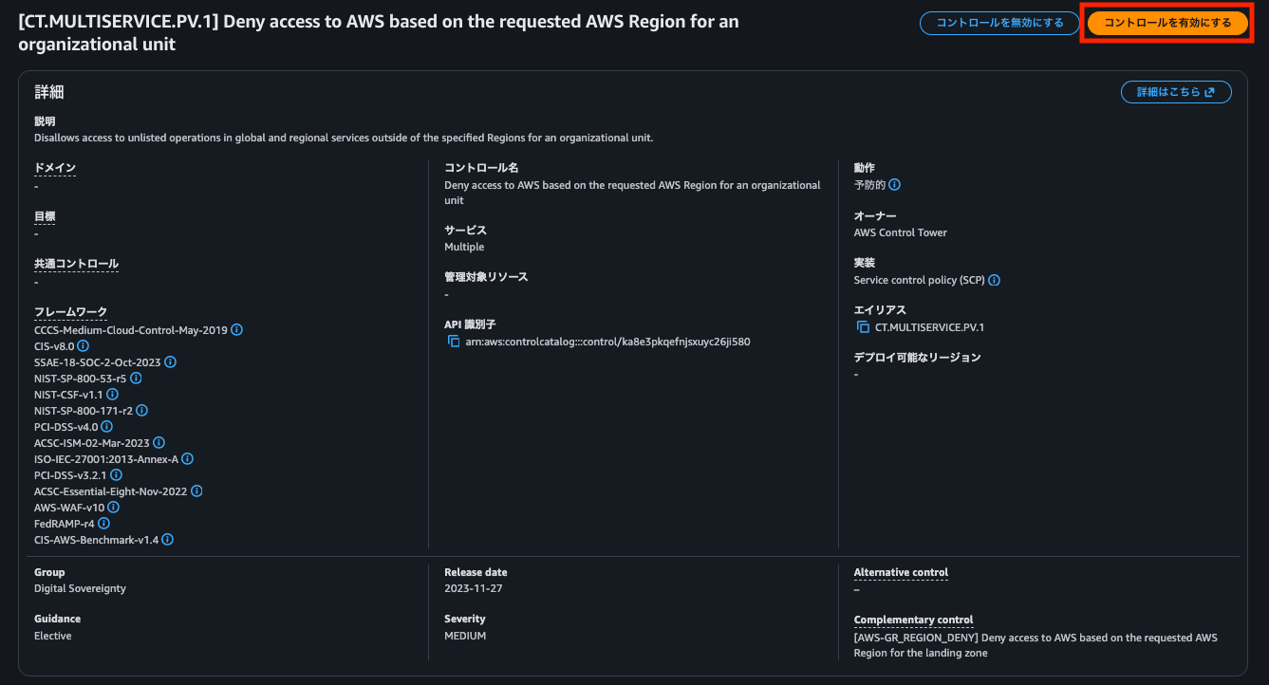The width and height of the screenshot is (1269, 685).
Task: Copy the CT.MULTISERVICE.PV.1 alias
Action: click(863, 327)
